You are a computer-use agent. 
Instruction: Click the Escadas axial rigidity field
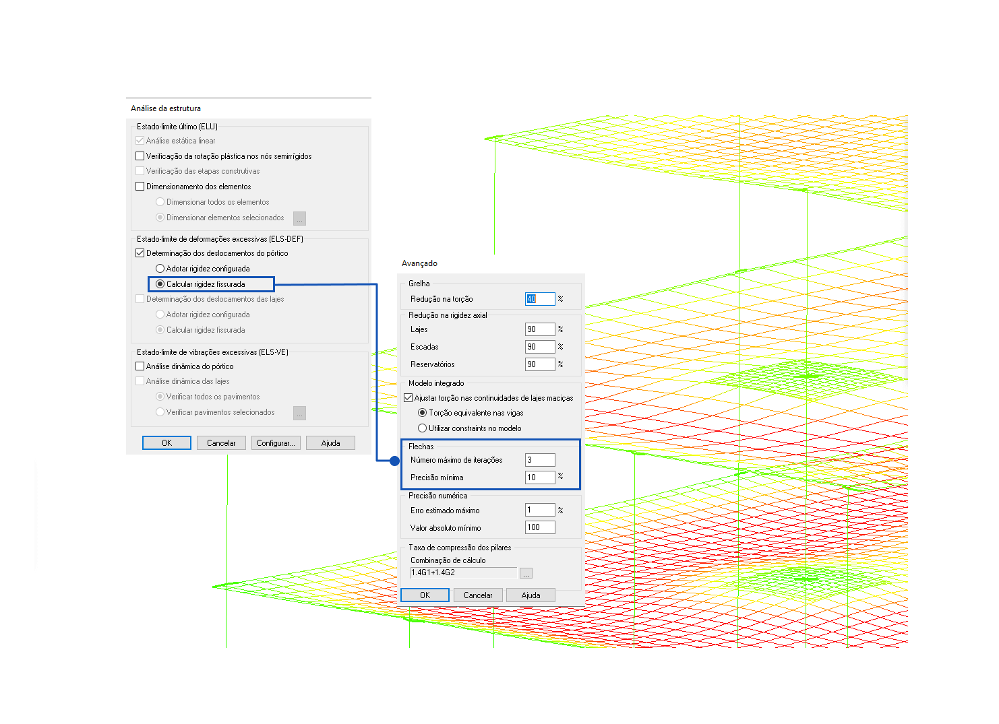point(540,347)
